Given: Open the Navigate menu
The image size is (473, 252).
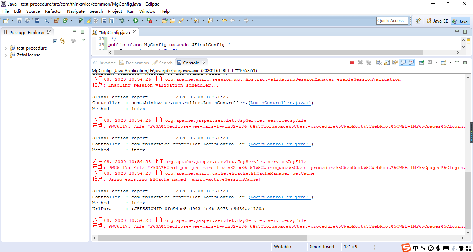Looking at the screenshot, I should tap(76, 11).
